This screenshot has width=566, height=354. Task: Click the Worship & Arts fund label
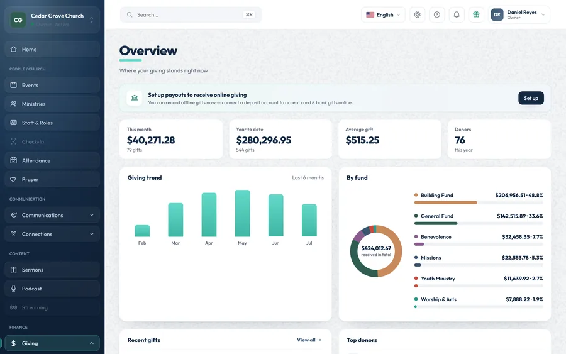[438, 299]
